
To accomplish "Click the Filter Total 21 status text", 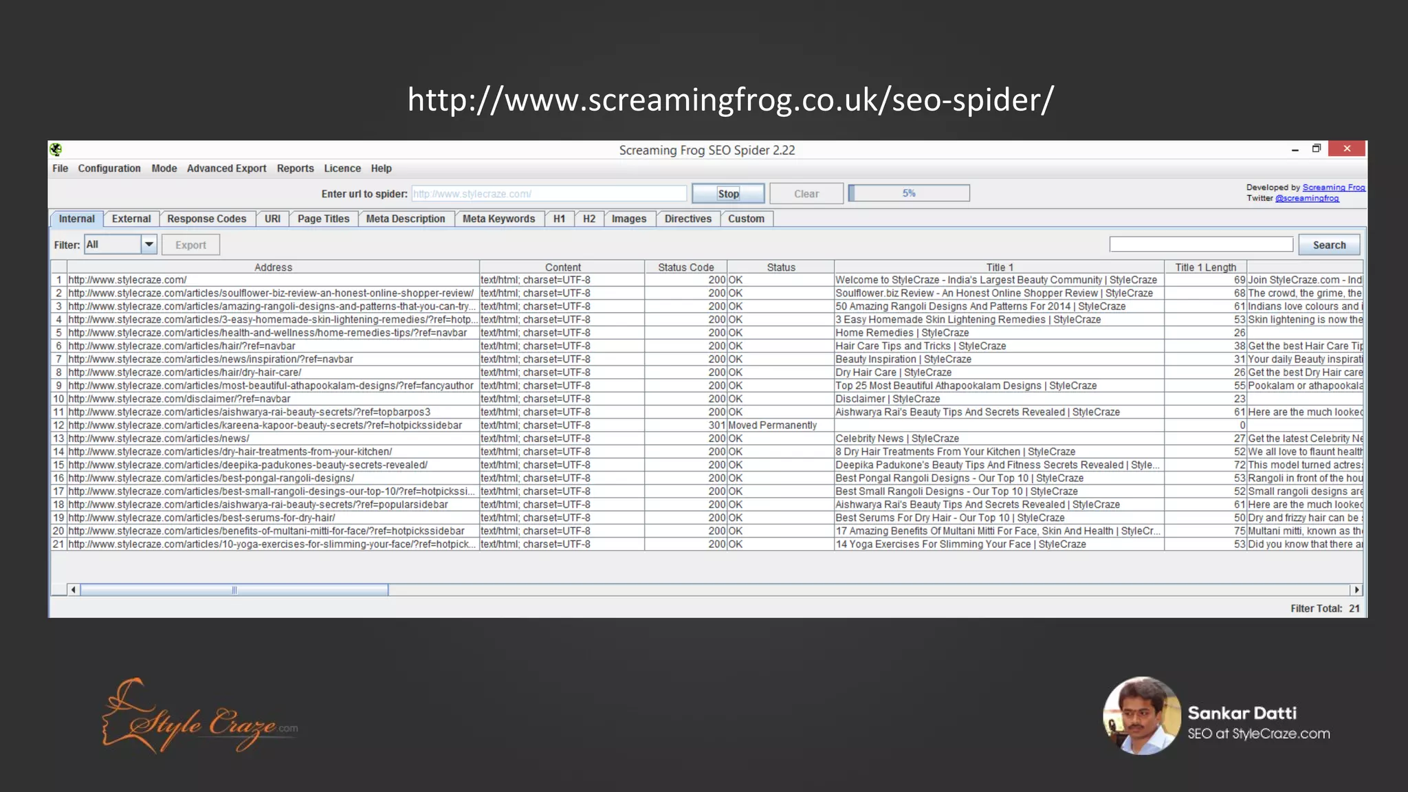I will point(1325,608).
